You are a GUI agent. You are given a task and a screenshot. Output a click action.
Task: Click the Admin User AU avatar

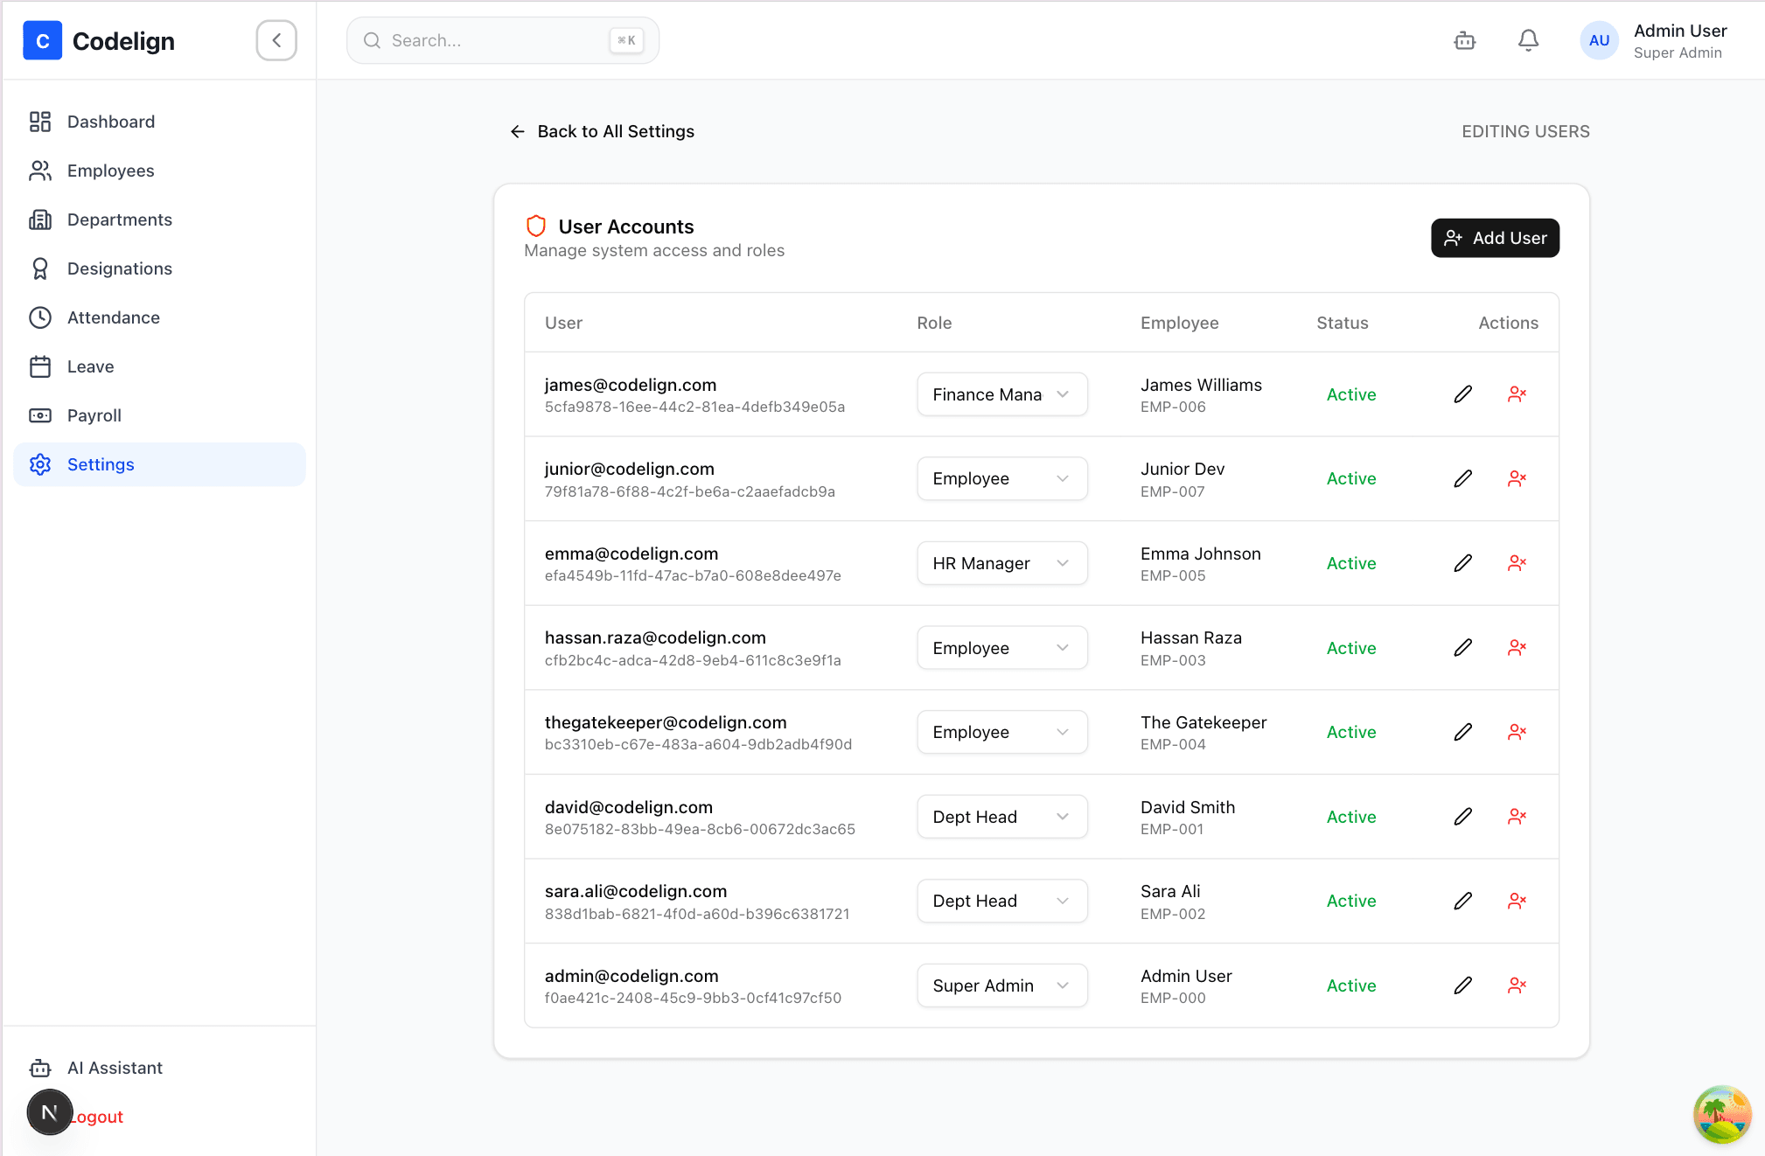pyautogui.click(x=1599, y=40)
